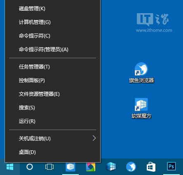Select the 软媒魔方 desktop shortcut

pyautogui.click(x=141, y=108)
